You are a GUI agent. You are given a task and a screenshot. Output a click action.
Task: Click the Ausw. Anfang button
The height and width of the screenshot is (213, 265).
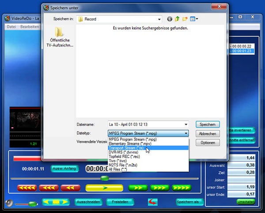point(64,168)
